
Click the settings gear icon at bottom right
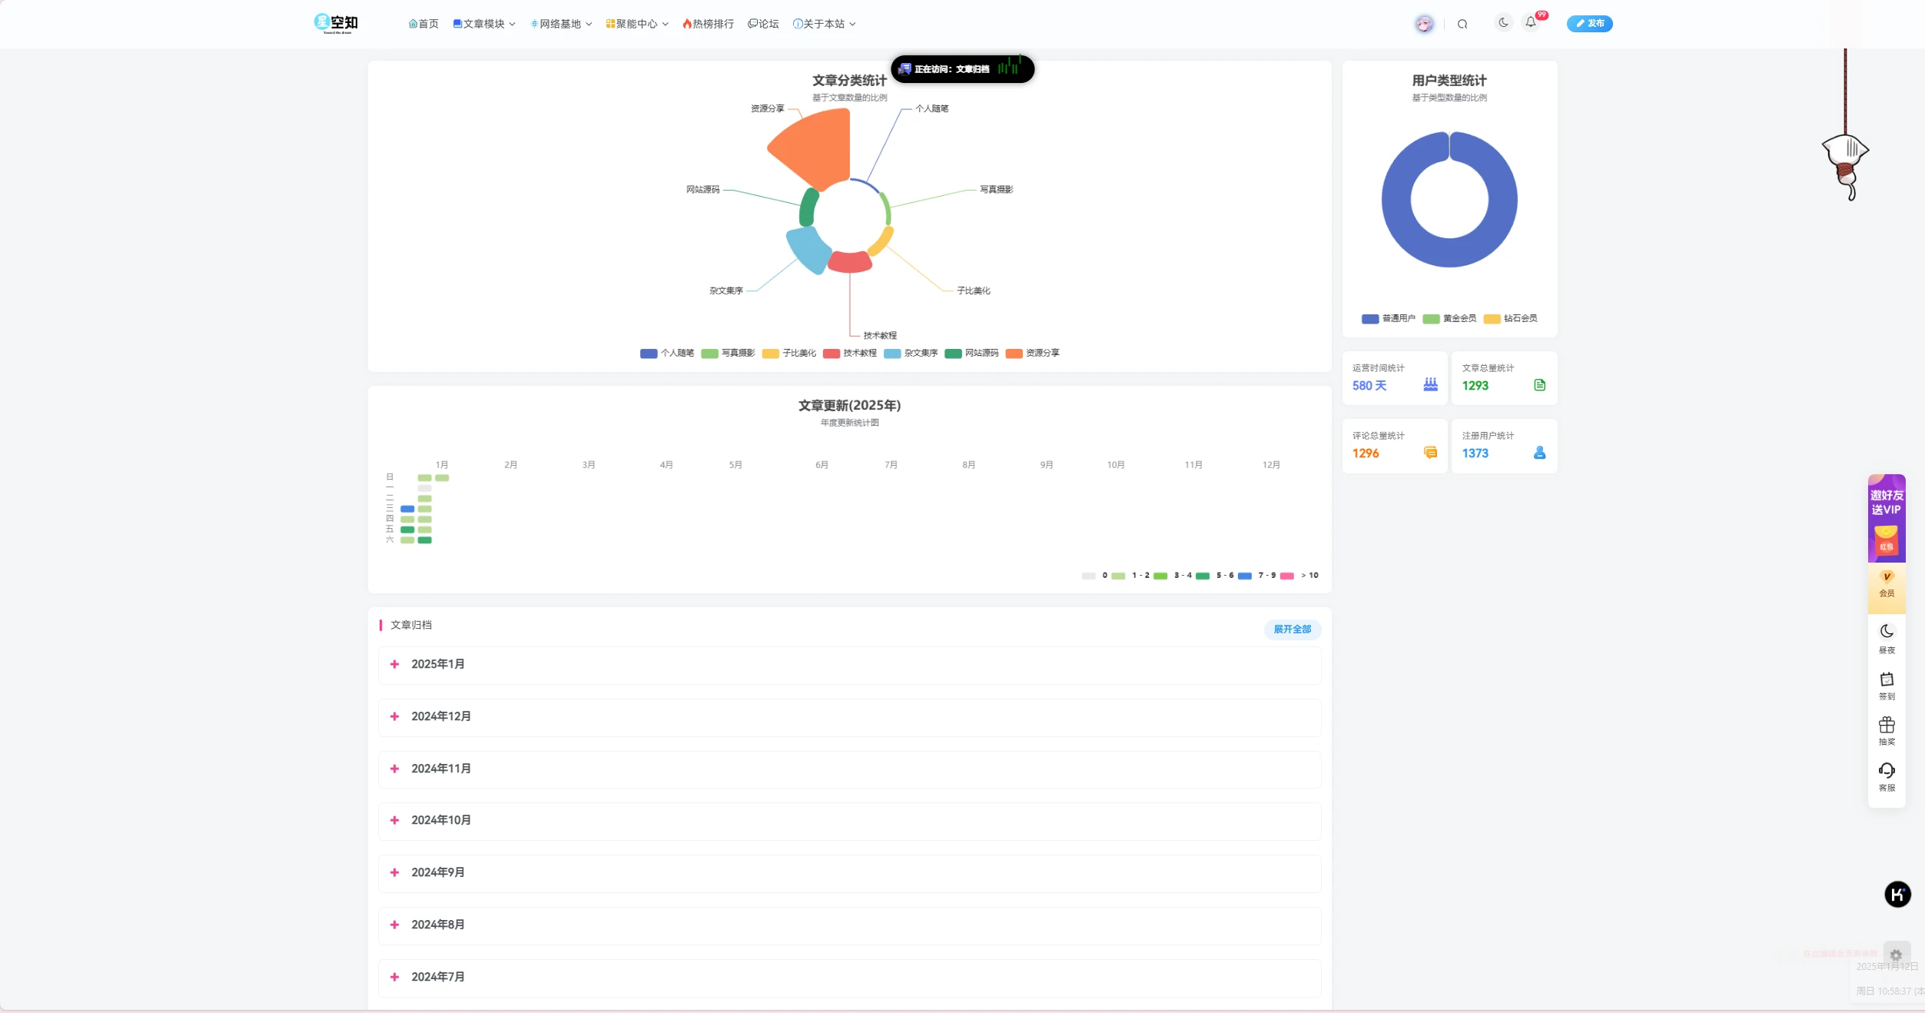1896,955
